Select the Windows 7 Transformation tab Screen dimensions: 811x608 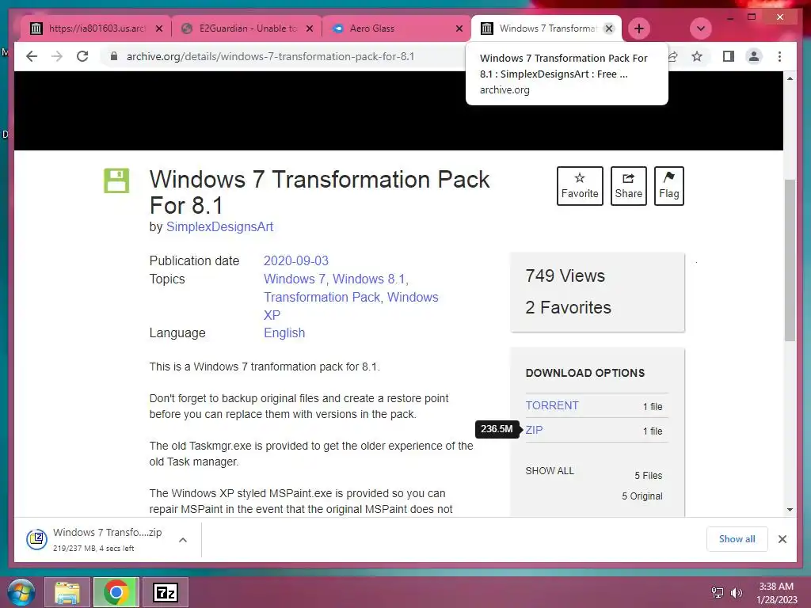point(546,28)
